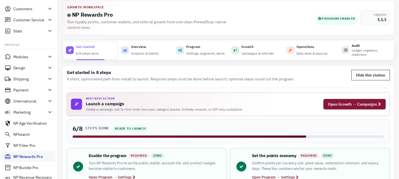Click the Done badge on Set the points economy
399x179 pixels.
pos(328,156)
